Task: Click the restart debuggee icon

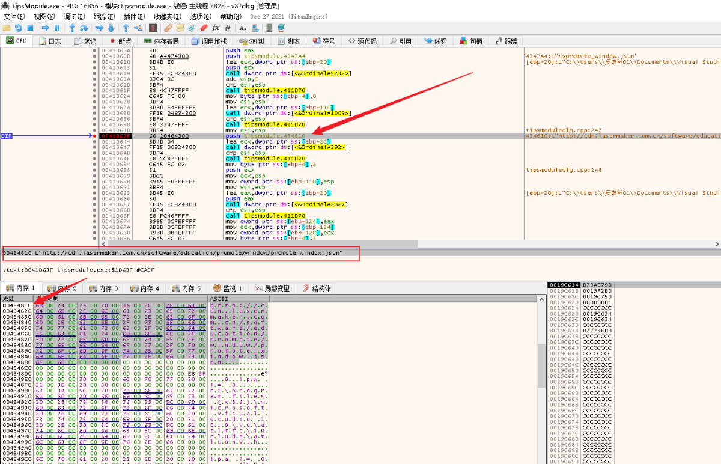Action: pyautogui.click(x=18, y=28)
